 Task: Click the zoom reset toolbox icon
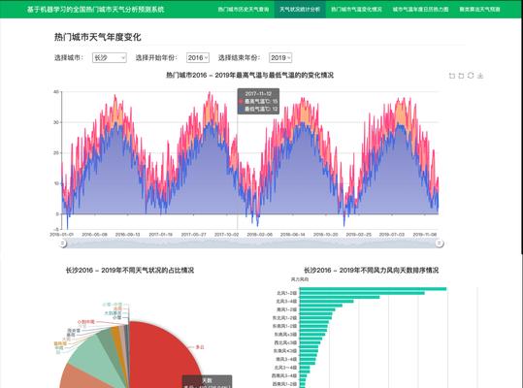[x=461, y=76]
